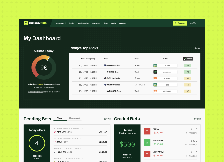
Task: Click the green betscore badge 70
Action: click(188, 72)
